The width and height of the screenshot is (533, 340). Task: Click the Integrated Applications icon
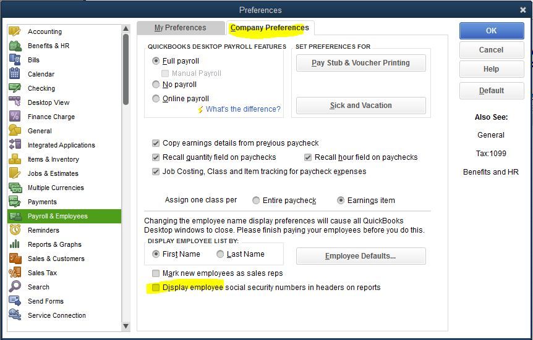[15, 144]
